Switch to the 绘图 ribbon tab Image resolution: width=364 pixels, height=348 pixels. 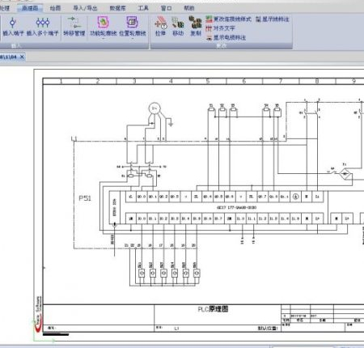tap(55, 8)
